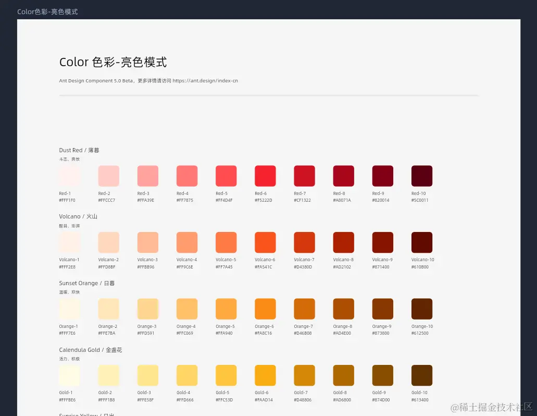This screenshot has width=537, height=416.
Task: Choose the Orange-4 color swatch
Action: (187, 309)
